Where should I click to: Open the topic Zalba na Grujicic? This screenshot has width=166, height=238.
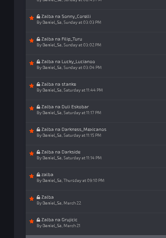point(59,220)
